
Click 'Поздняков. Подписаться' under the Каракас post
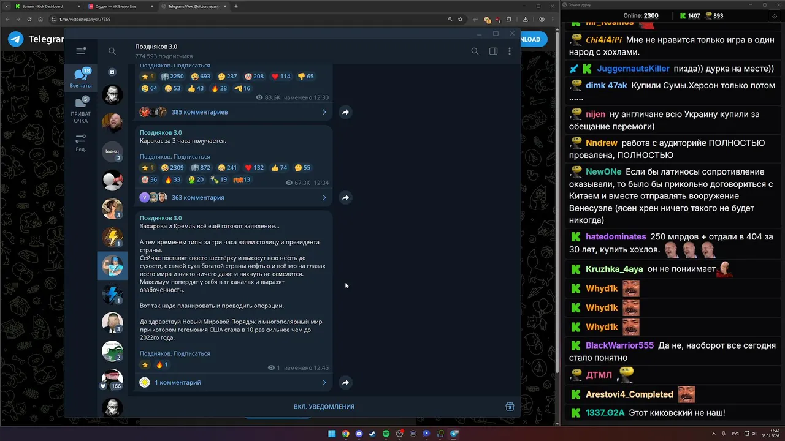[x=175, y=156]
